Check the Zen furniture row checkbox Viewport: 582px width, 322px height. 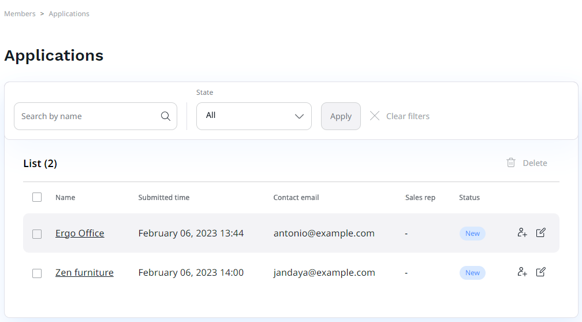pyautogui.click(x=37, y=273)
